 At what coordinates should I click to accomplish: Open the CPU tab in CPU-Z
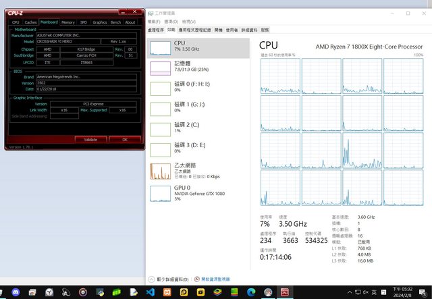click(16, 22)
